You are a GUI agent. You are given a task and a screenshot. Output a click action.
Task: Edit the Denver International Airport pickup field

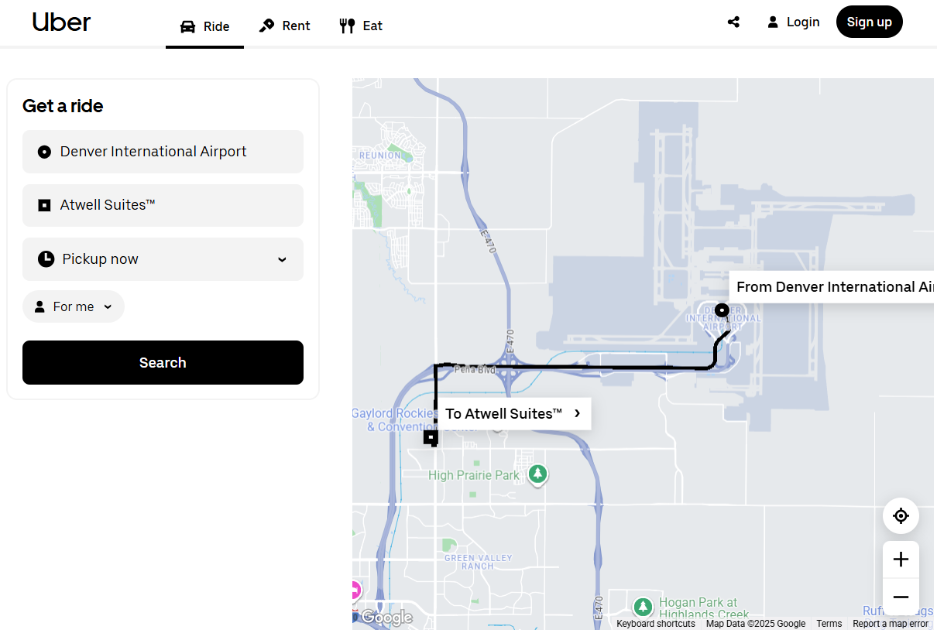pyautogui.click(x=163, y=152)
